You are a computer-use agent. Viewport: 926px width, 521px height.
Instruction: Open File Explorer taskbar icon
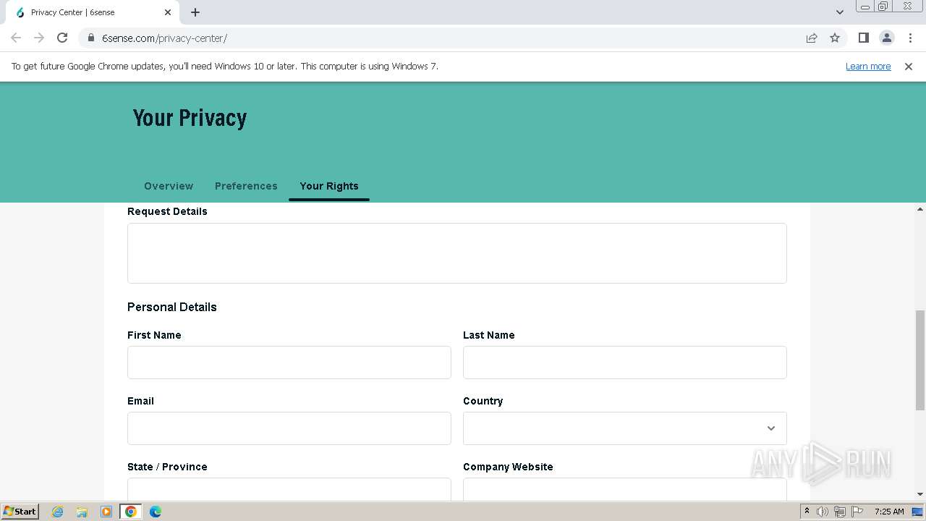82,512
